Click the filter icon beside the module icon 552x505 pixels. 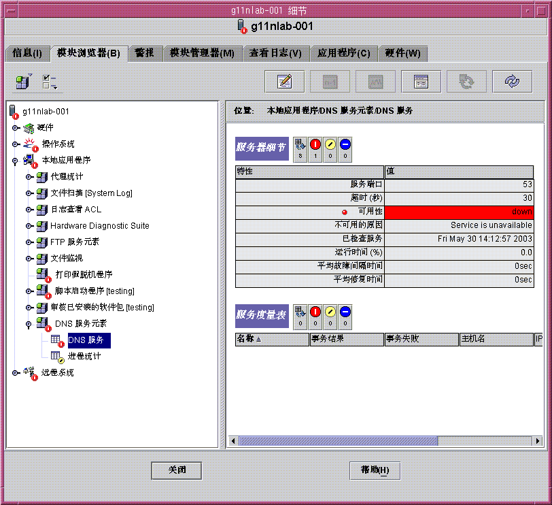[x=46, y=81]
